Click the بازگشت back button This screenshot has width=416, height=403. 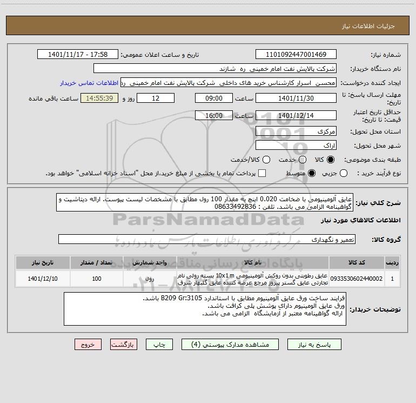click(124, 345)
